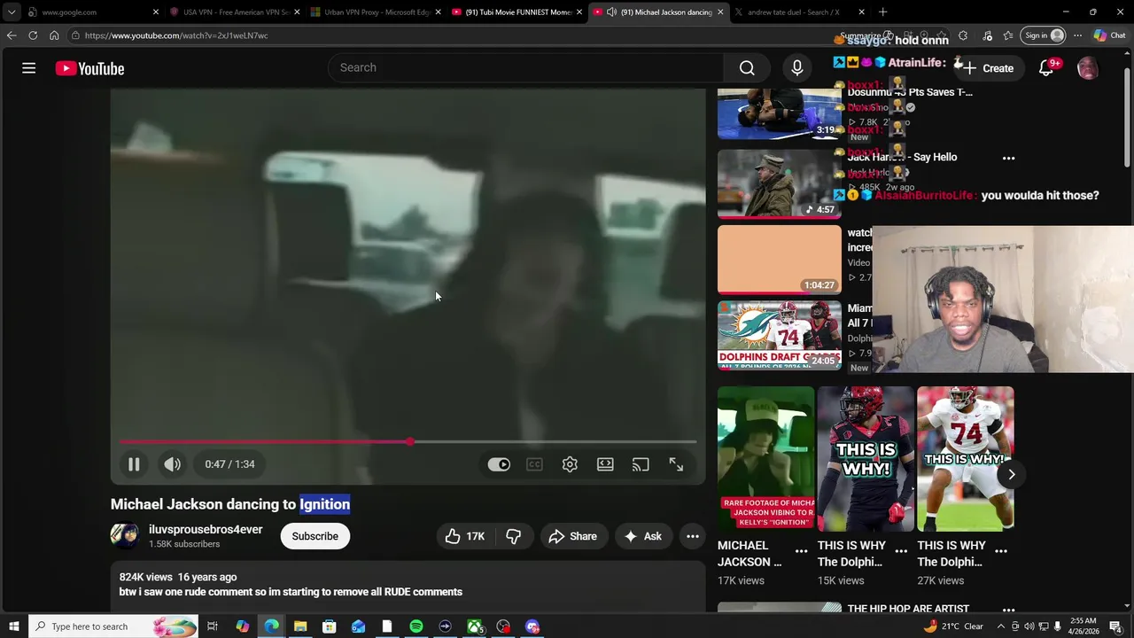Like the video with 17K likes
The width and height of the screenshot is (1134, 638).
tap(465, 536)
